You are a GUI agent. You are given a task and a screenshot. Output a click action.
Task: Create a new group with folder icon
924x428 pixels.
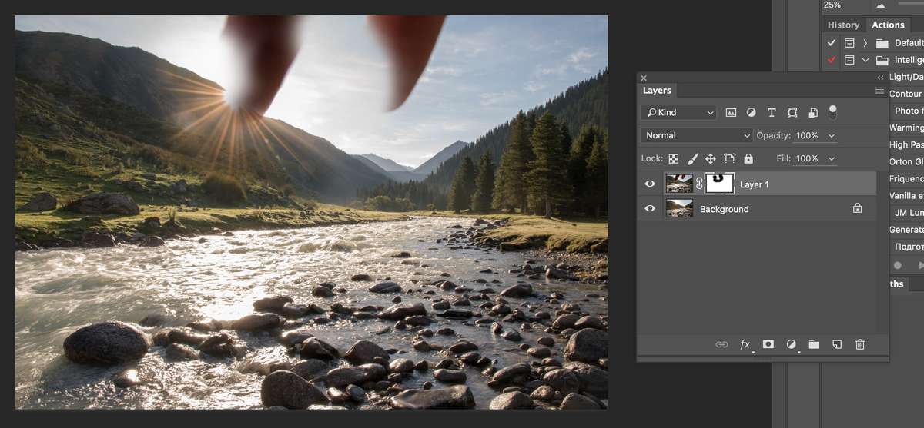[x=814, y=344]
